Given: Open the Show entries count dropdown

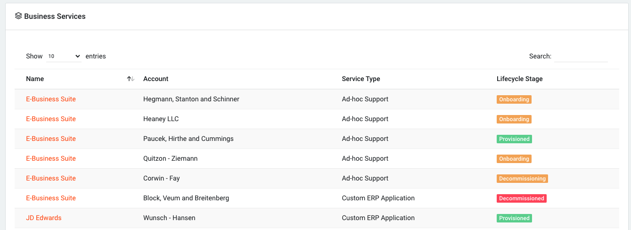Looking at the screenshot, I should click(64, 56).
